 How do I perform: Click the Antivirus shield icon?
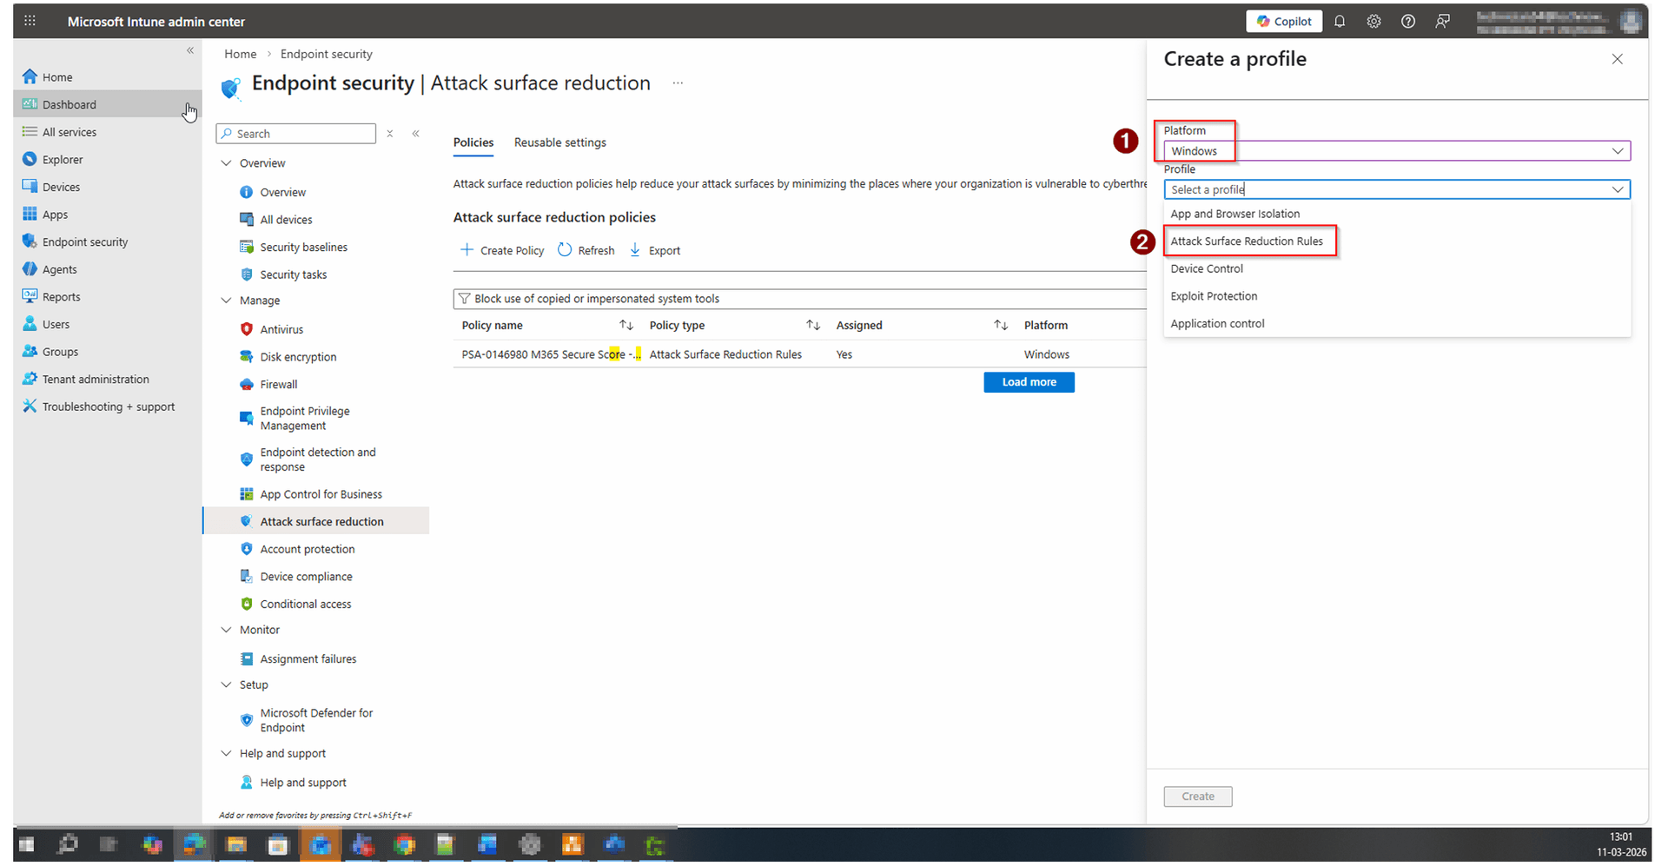click(x=247, y=329)
